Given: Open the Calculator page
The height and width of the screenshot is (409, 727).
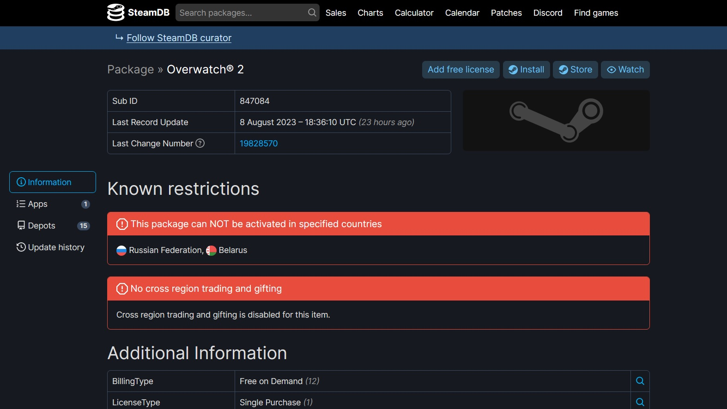Looking at the screenshot, I should 414,13.
